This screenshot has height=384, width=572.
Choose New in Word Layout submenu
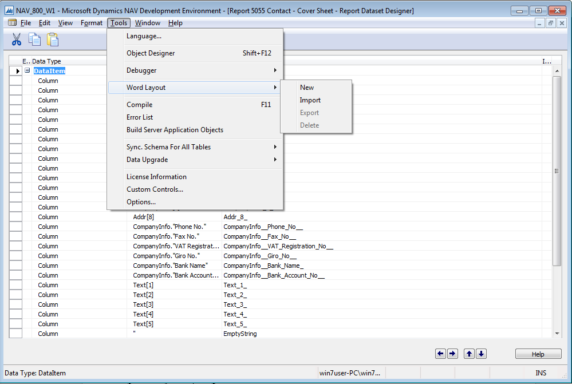pyautogui.click(x=307, y=88)
